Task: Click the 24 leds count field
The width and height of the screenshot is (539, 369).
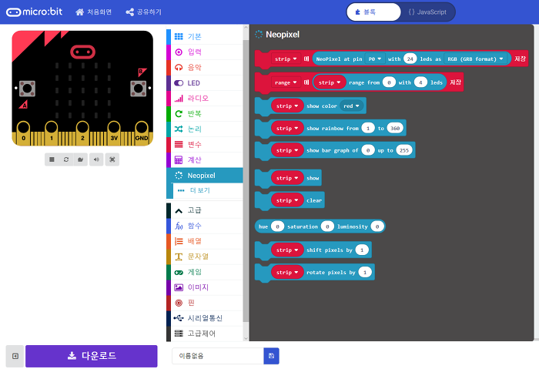Action: 410,59
